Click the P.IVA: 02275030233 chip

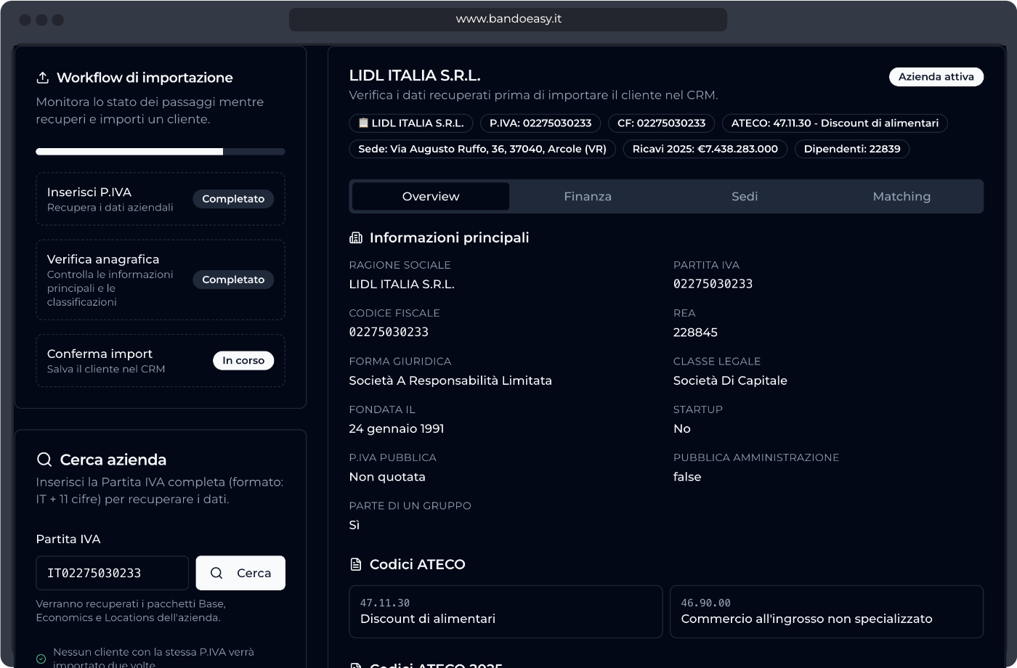coord(540,123)
